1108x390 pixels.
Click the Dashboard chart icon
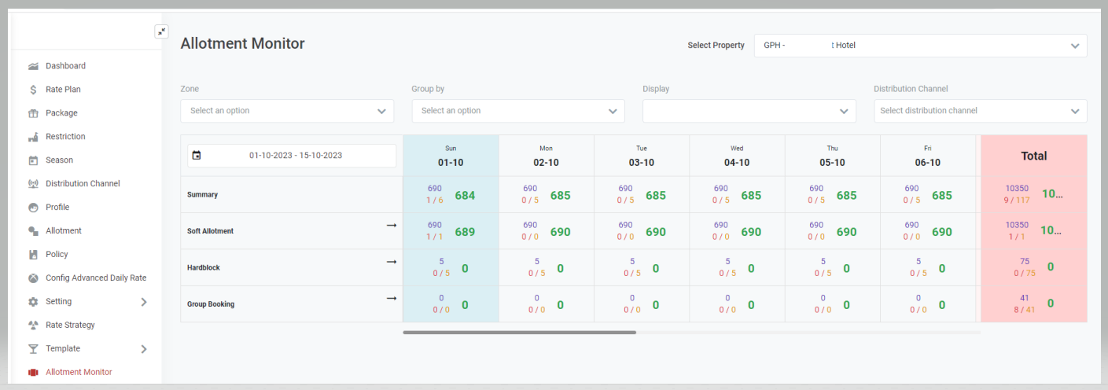click(x=33, y=66)
